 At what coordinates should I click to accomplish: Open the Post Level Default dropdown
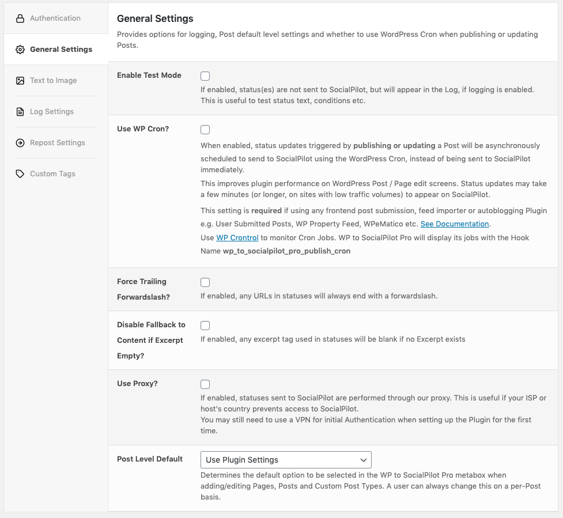pyautogui.click(x=286, y=460)
